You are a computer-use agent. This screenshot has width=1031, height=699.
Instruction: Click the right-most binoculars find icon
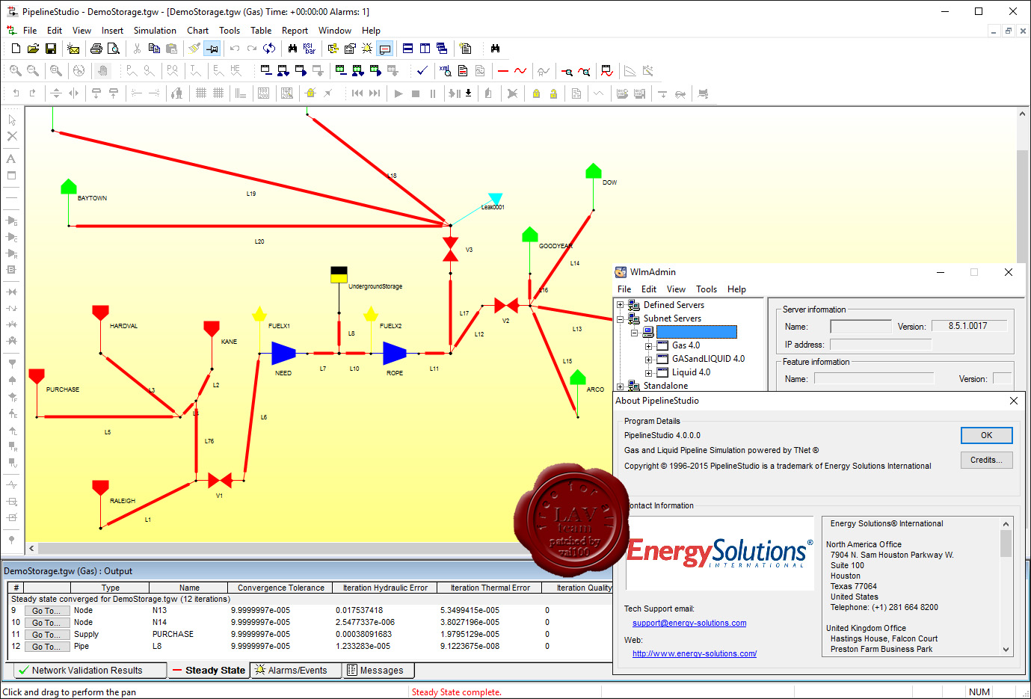coord(495,49)
